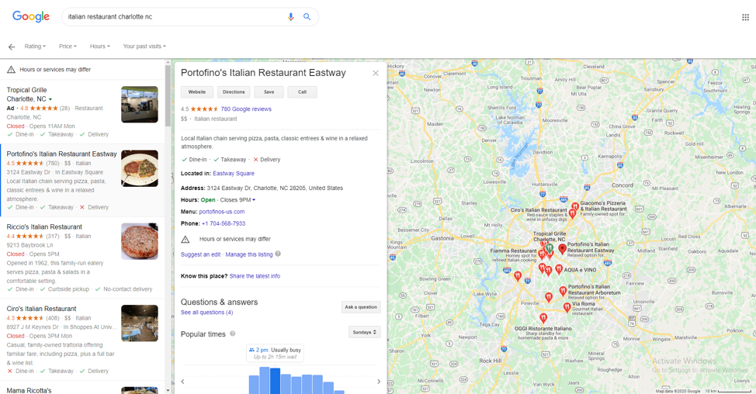Click help icon next to Popular times
Viewport: 756px width, 394px height.
pyautogui.click(x=233, y=334)
